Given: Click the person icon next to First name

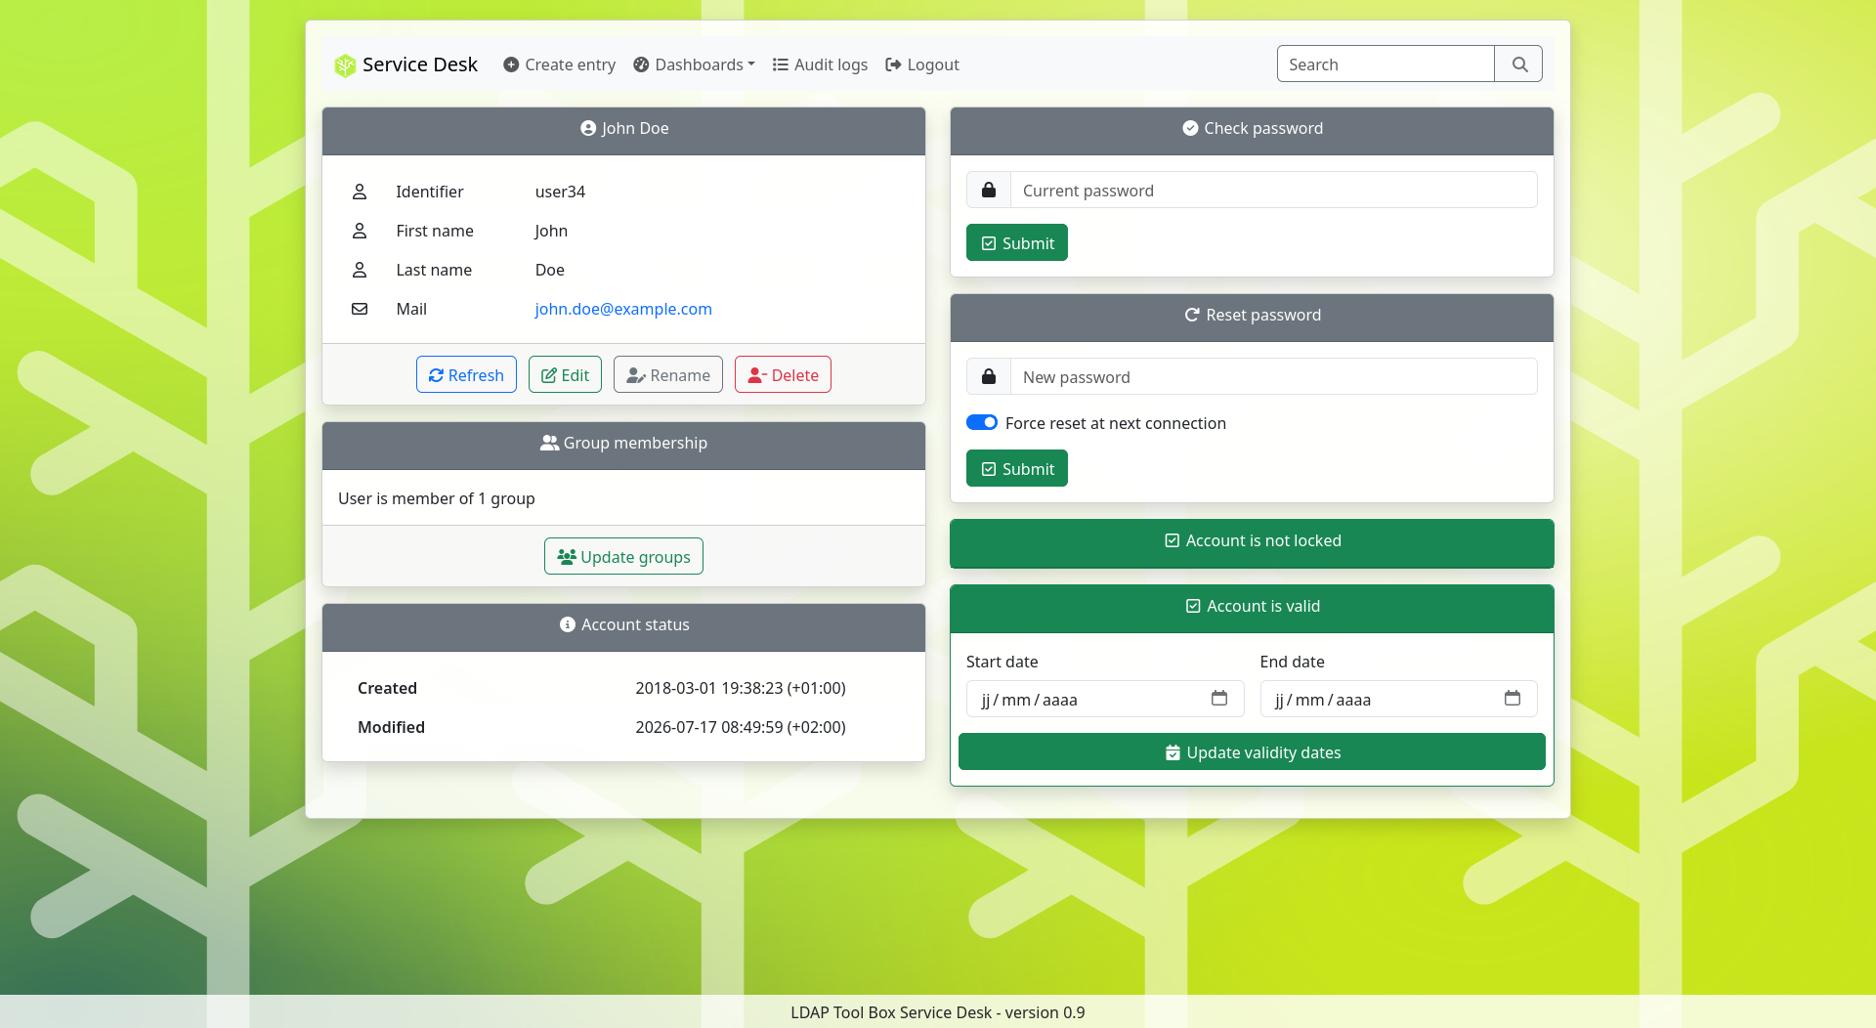Looking at the screenshot, I should click(x=360, y=231).
